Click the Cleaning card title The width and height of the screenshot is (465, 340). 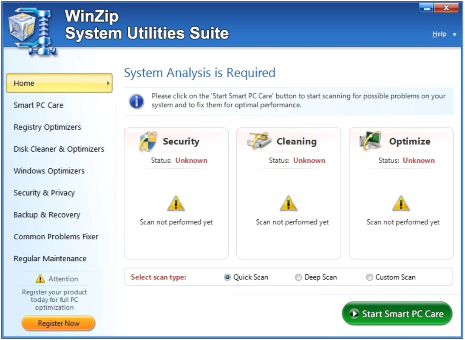point(297,142)
